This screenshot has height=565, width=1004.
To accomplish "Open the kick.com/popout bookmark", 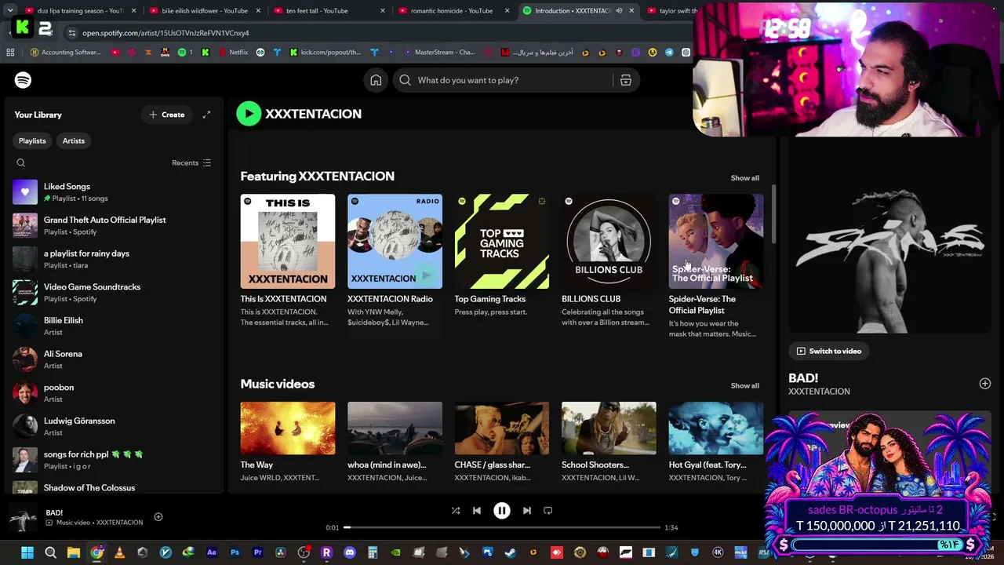I will [325, 53].
